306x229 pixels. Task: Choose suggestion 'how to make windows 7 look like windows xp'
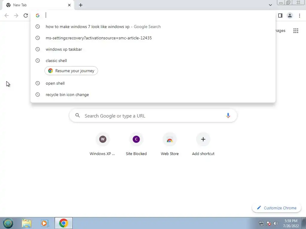(153, 27)
